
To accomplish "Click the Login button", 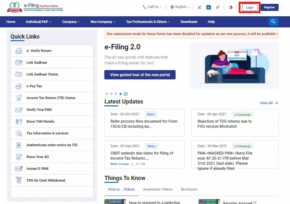I will point(250,7).
